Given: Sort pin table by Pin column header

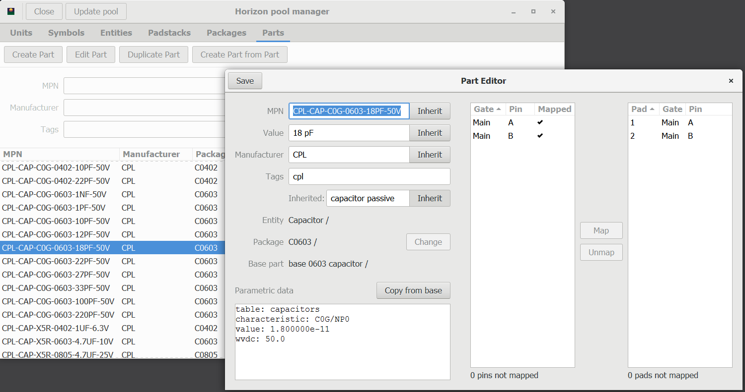Looking at the screenshot, I should click(520, 109).
